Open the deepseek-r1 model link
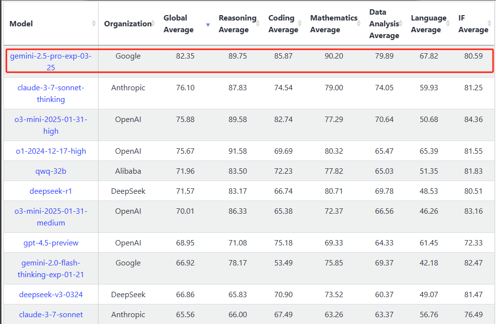This screenshot has height=324, width=496. click(x=51, y=191)
